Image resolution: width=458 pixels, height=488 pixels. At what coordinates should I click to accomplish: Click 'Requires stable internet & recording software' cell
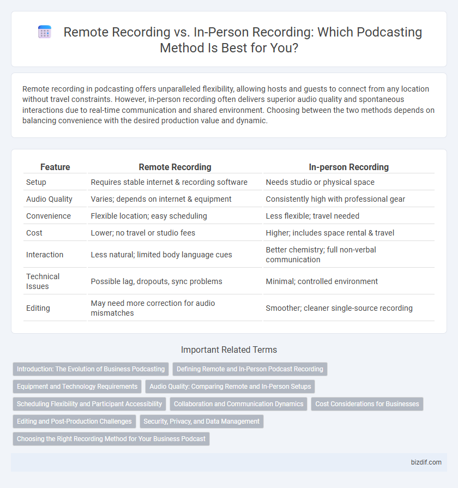click(175, 182)
